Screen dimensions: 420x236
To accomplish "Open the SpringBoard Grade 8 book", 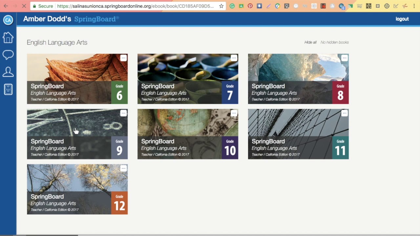I will [x=298, y=79].
